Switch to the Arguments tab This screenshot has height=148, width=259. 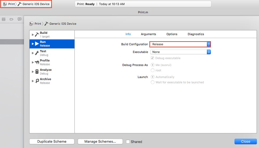(x=148, y=34)
